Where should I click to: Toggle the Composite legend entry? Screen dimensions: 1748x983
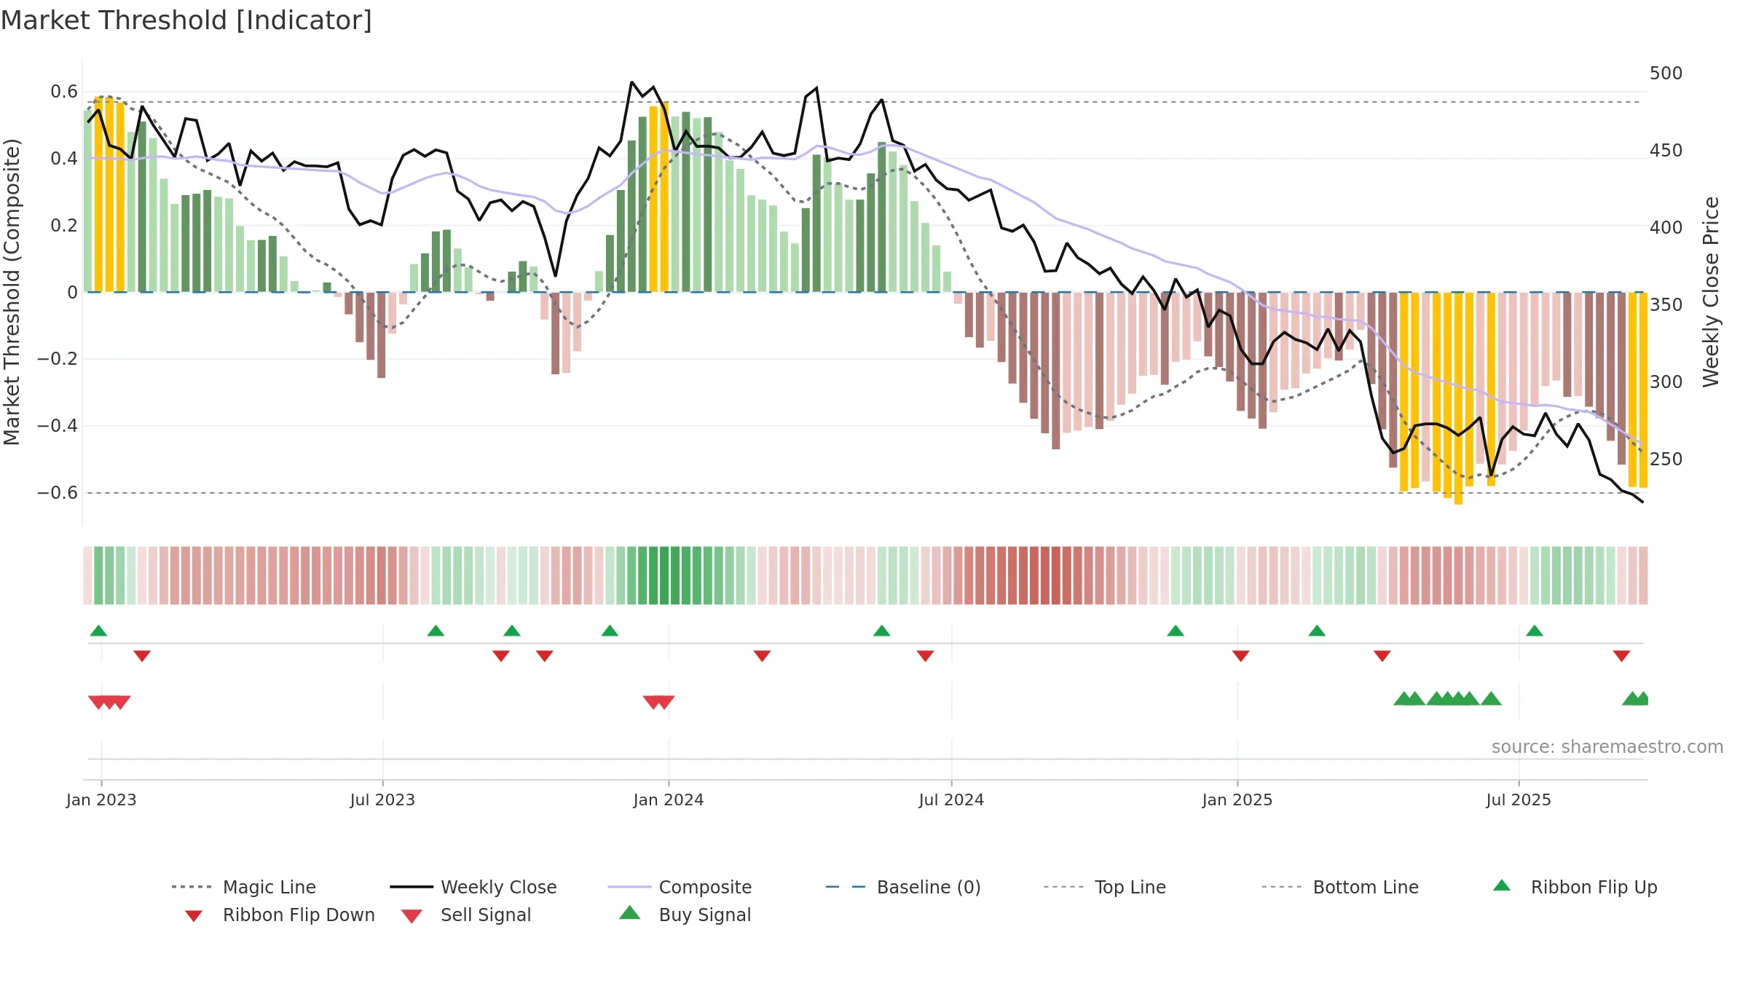(680, 887)
